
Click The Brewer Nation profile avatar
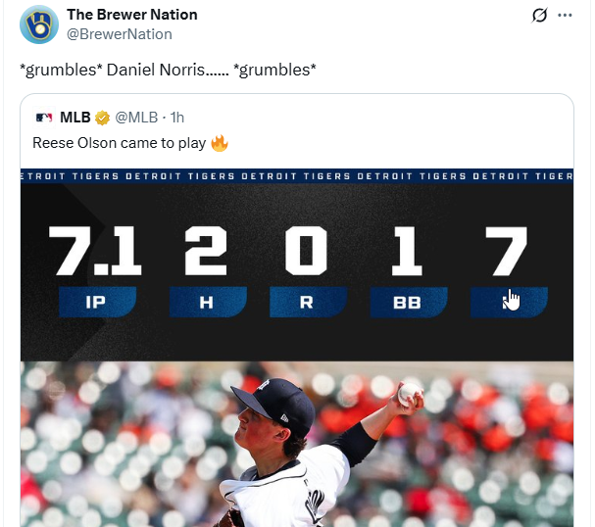39,24
